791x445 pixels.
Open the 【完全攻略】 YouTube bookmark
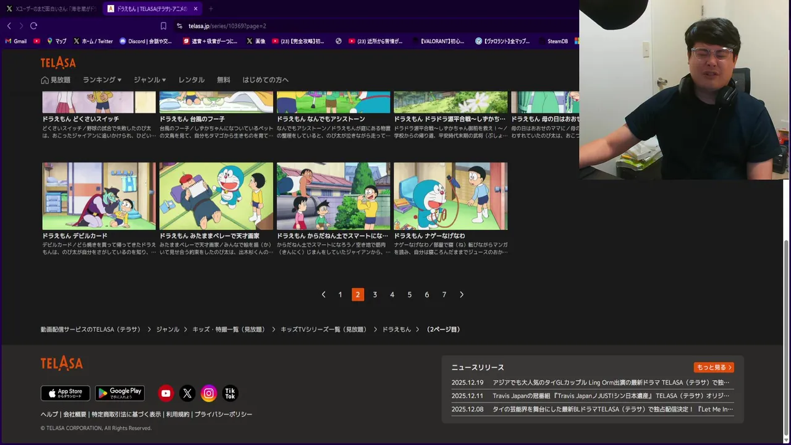pyautogui.click(x=298, y=41)
